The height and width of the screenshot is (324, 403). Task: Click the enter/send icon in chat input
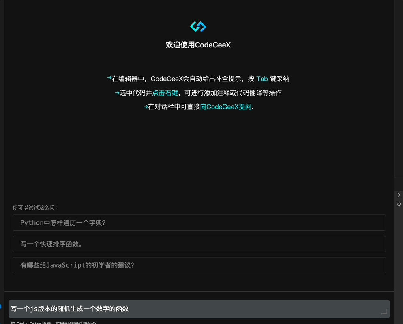(384, 312)
